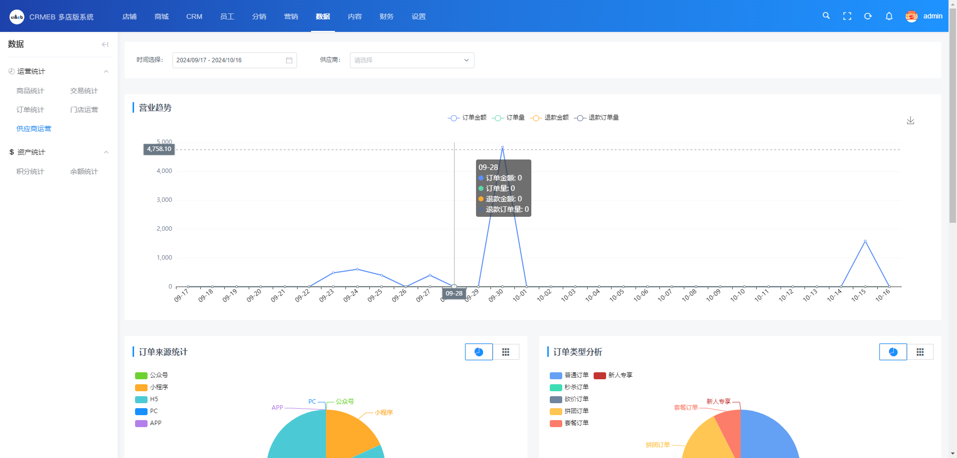Click the refresh icon in header
Viewport: 957px width, 458px height.
[x=868, y=16]
